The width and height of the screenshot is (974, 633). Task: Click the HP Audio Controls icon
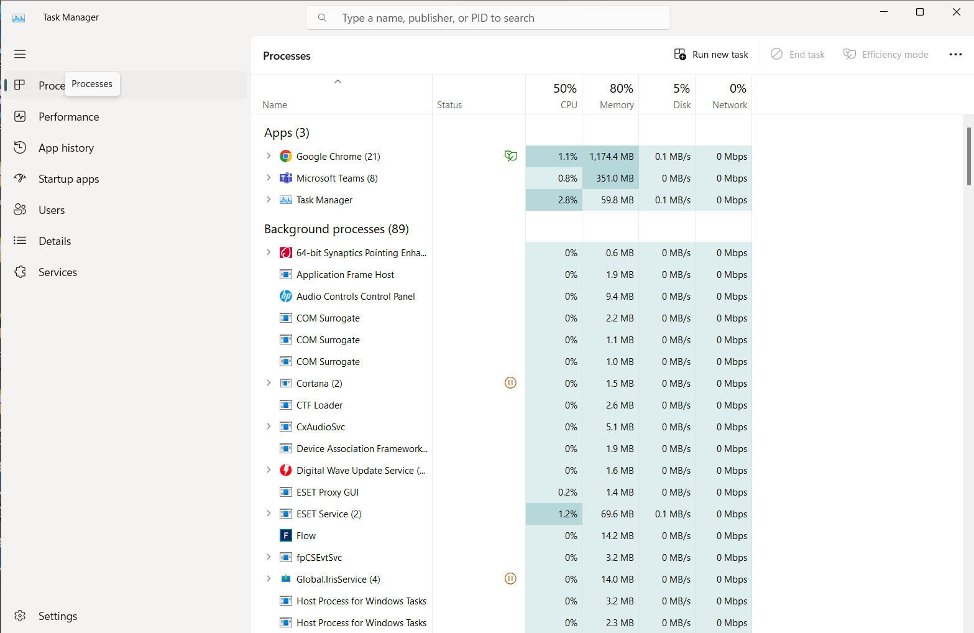click(286, 296)
